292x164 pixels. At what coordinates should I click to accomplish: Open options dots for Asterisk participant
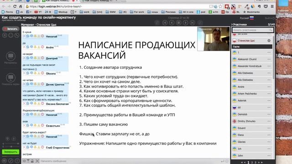(269, 101)
